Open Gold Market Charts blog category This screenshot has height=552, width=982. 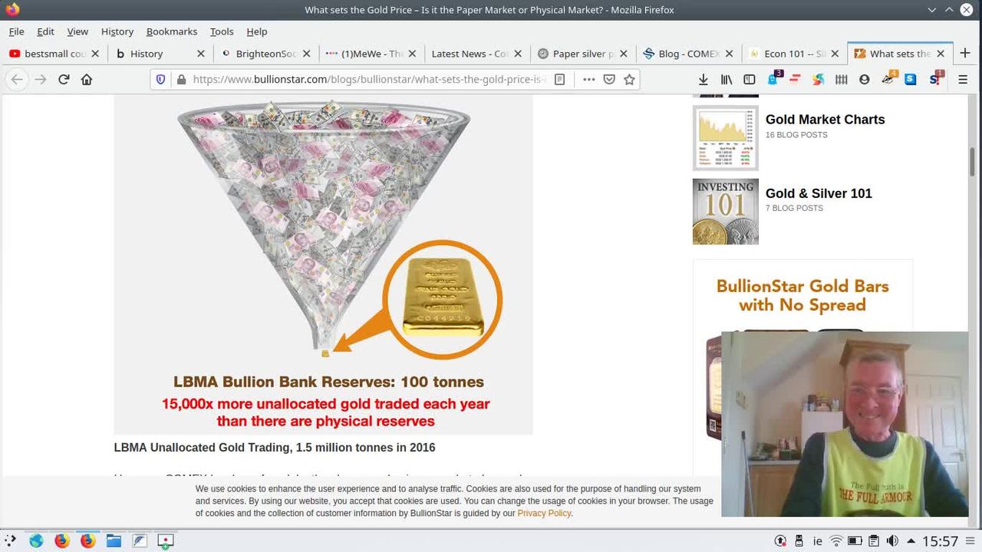(825, 120)
